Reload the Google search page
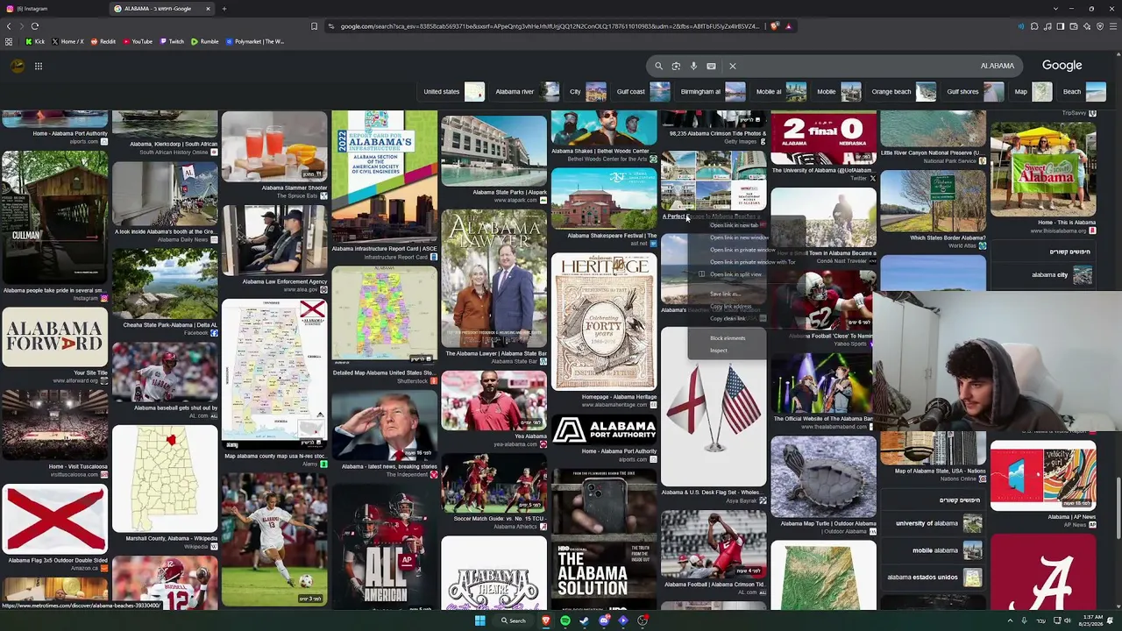The width and height of the screenshot is (1122, 631). tap(35, 26)
